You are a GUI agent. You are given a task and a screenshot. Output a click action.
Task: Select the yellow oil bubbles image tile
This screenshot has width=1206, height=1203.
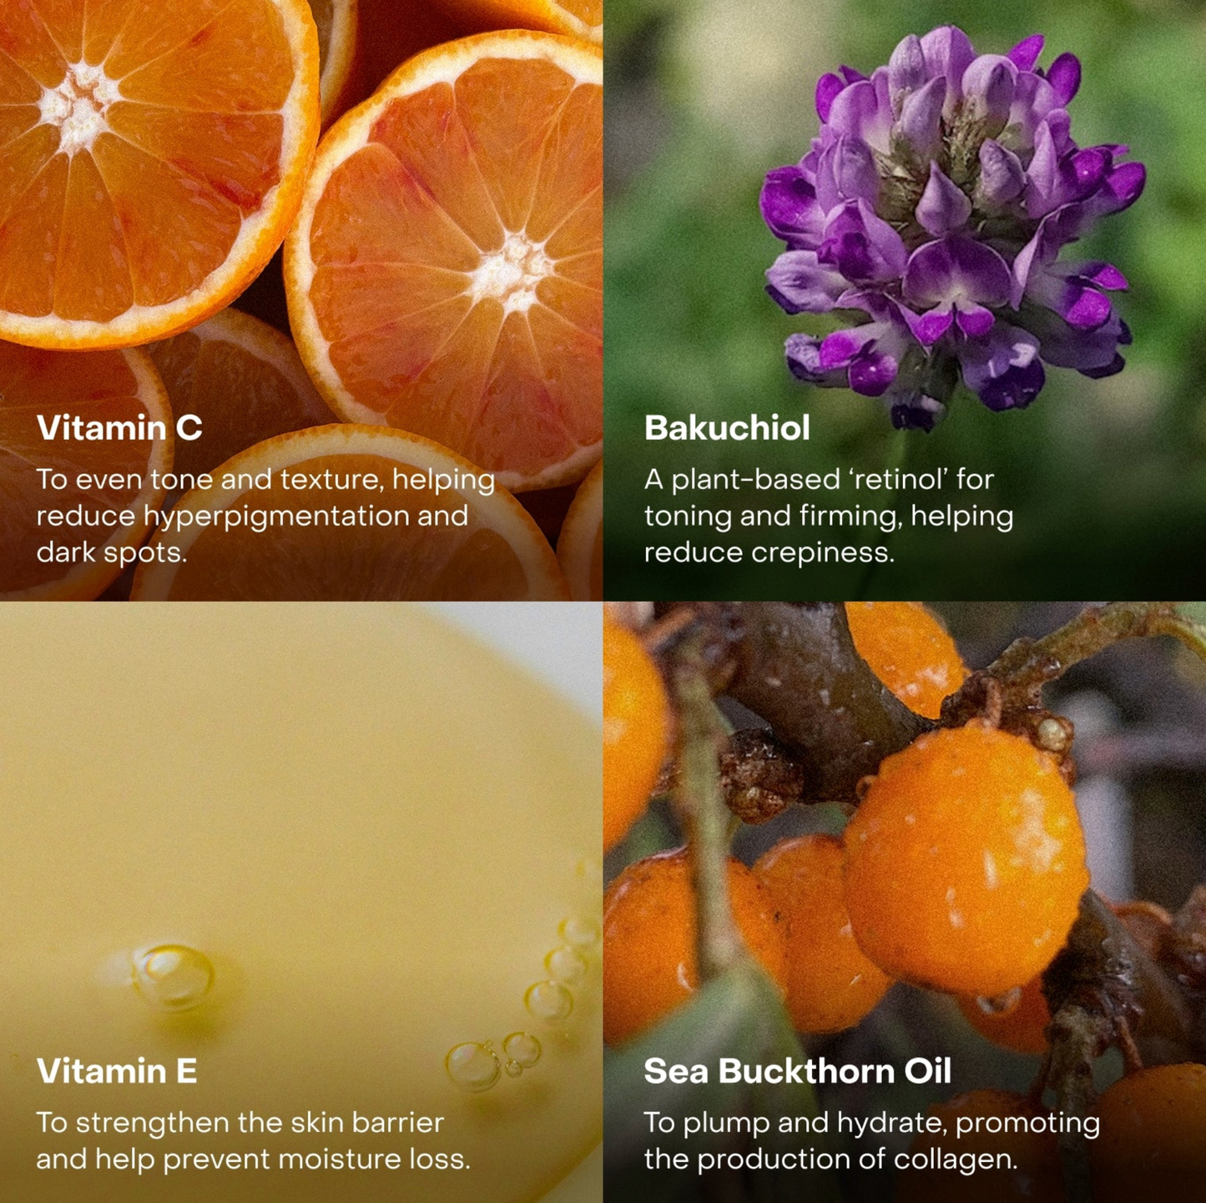pos(300,903)
